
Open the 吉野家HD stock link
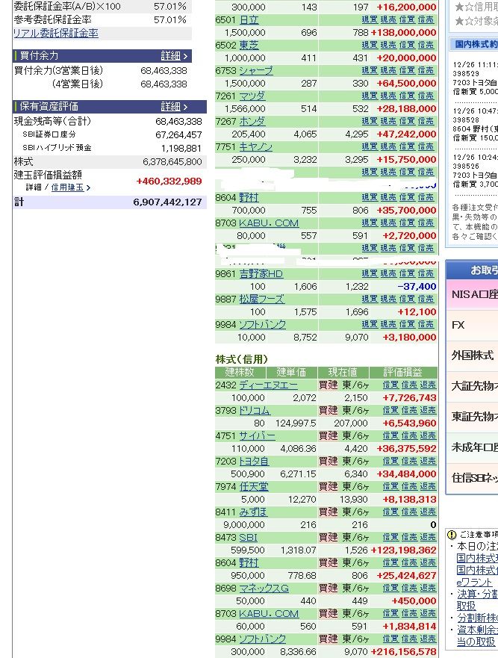coord(261,273)
